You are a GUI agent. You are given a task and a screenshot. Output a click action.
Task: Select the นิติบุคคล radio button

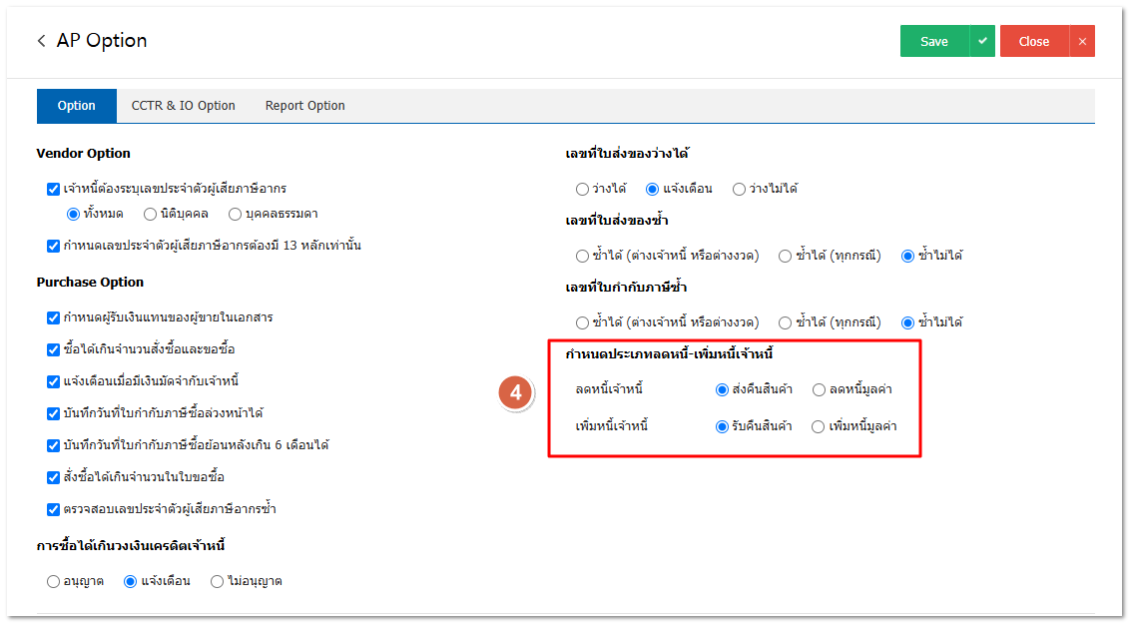[x=150, y=214]
